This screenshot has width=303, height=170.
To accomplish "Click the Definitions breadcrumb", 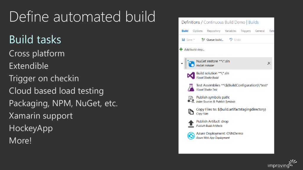I will point(191,22).
